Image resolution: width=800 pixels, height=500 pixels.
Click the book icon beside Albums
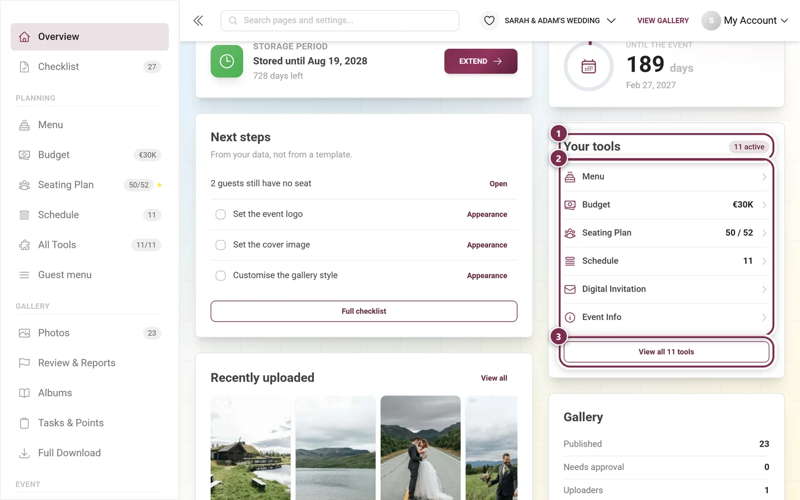[x=24, y=393]
